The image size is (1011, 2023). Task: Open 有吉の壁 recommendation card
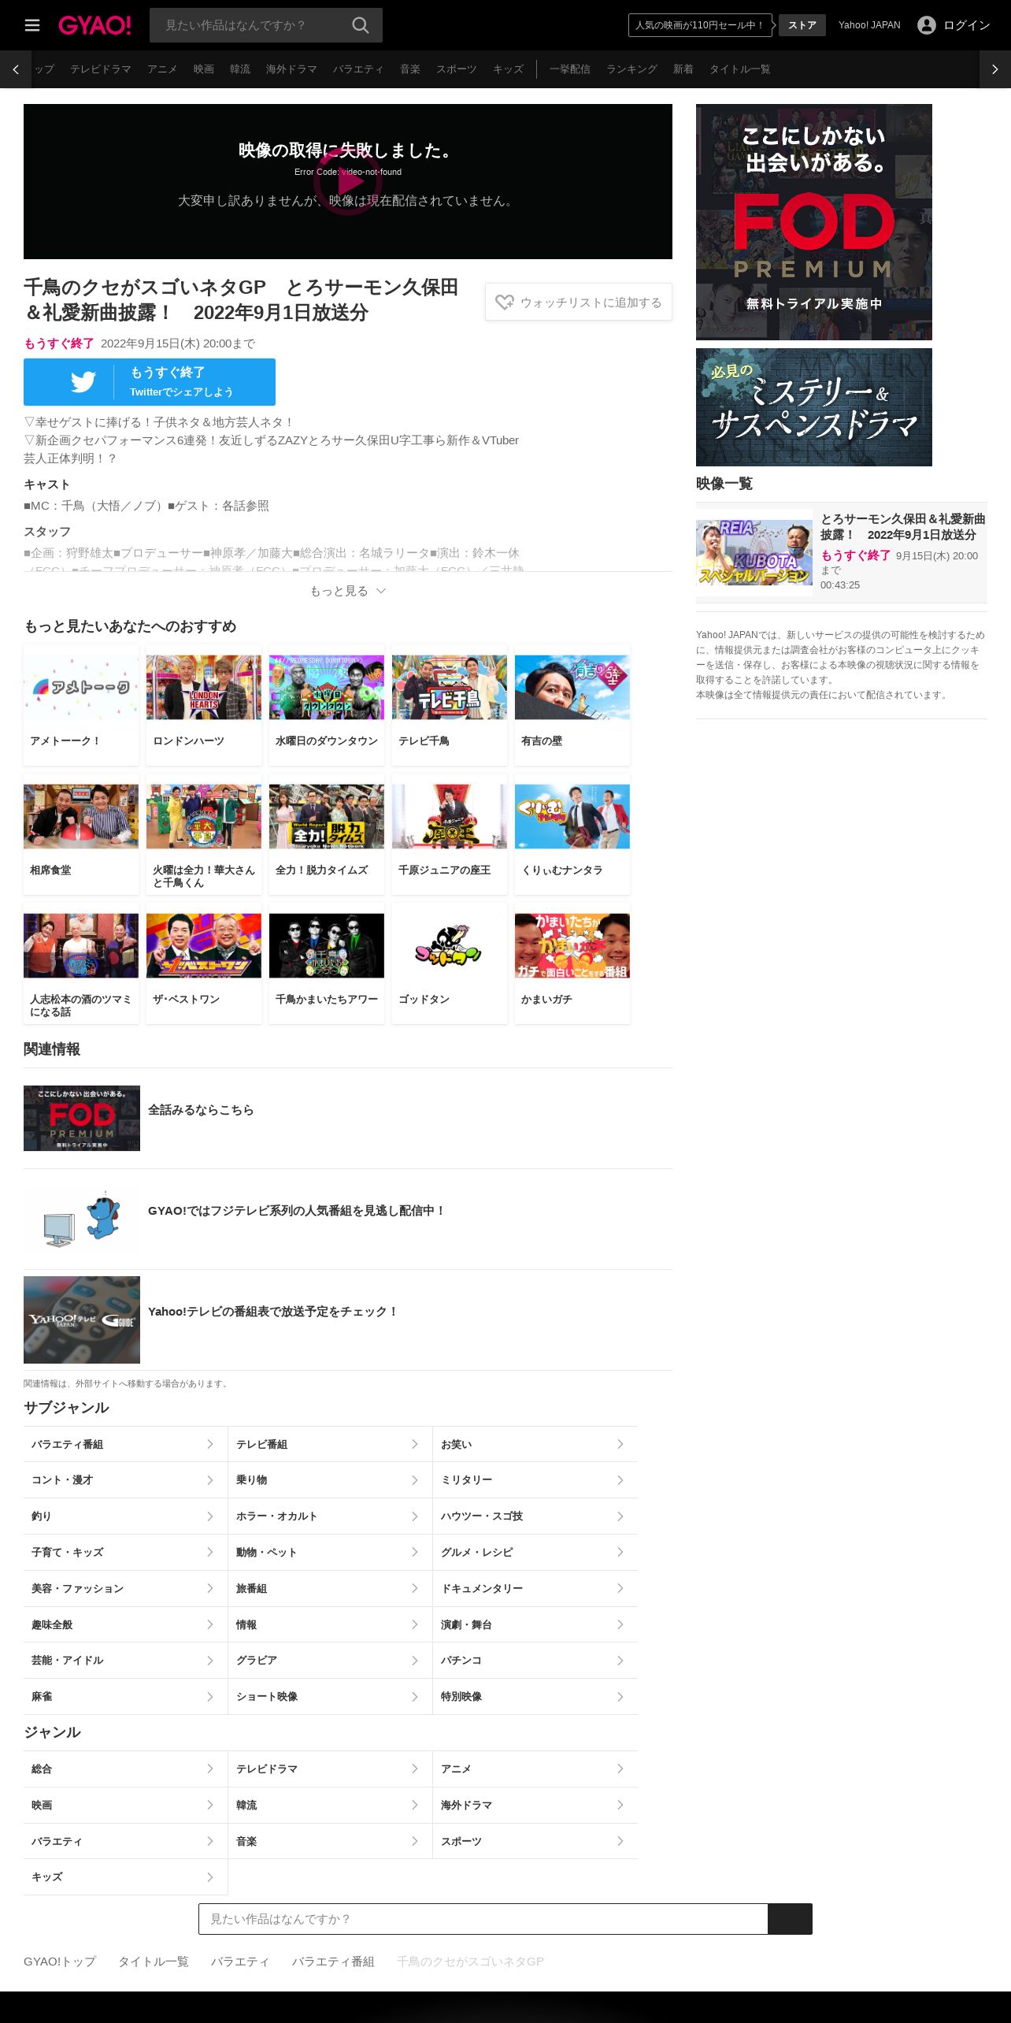tap(572, 705)
